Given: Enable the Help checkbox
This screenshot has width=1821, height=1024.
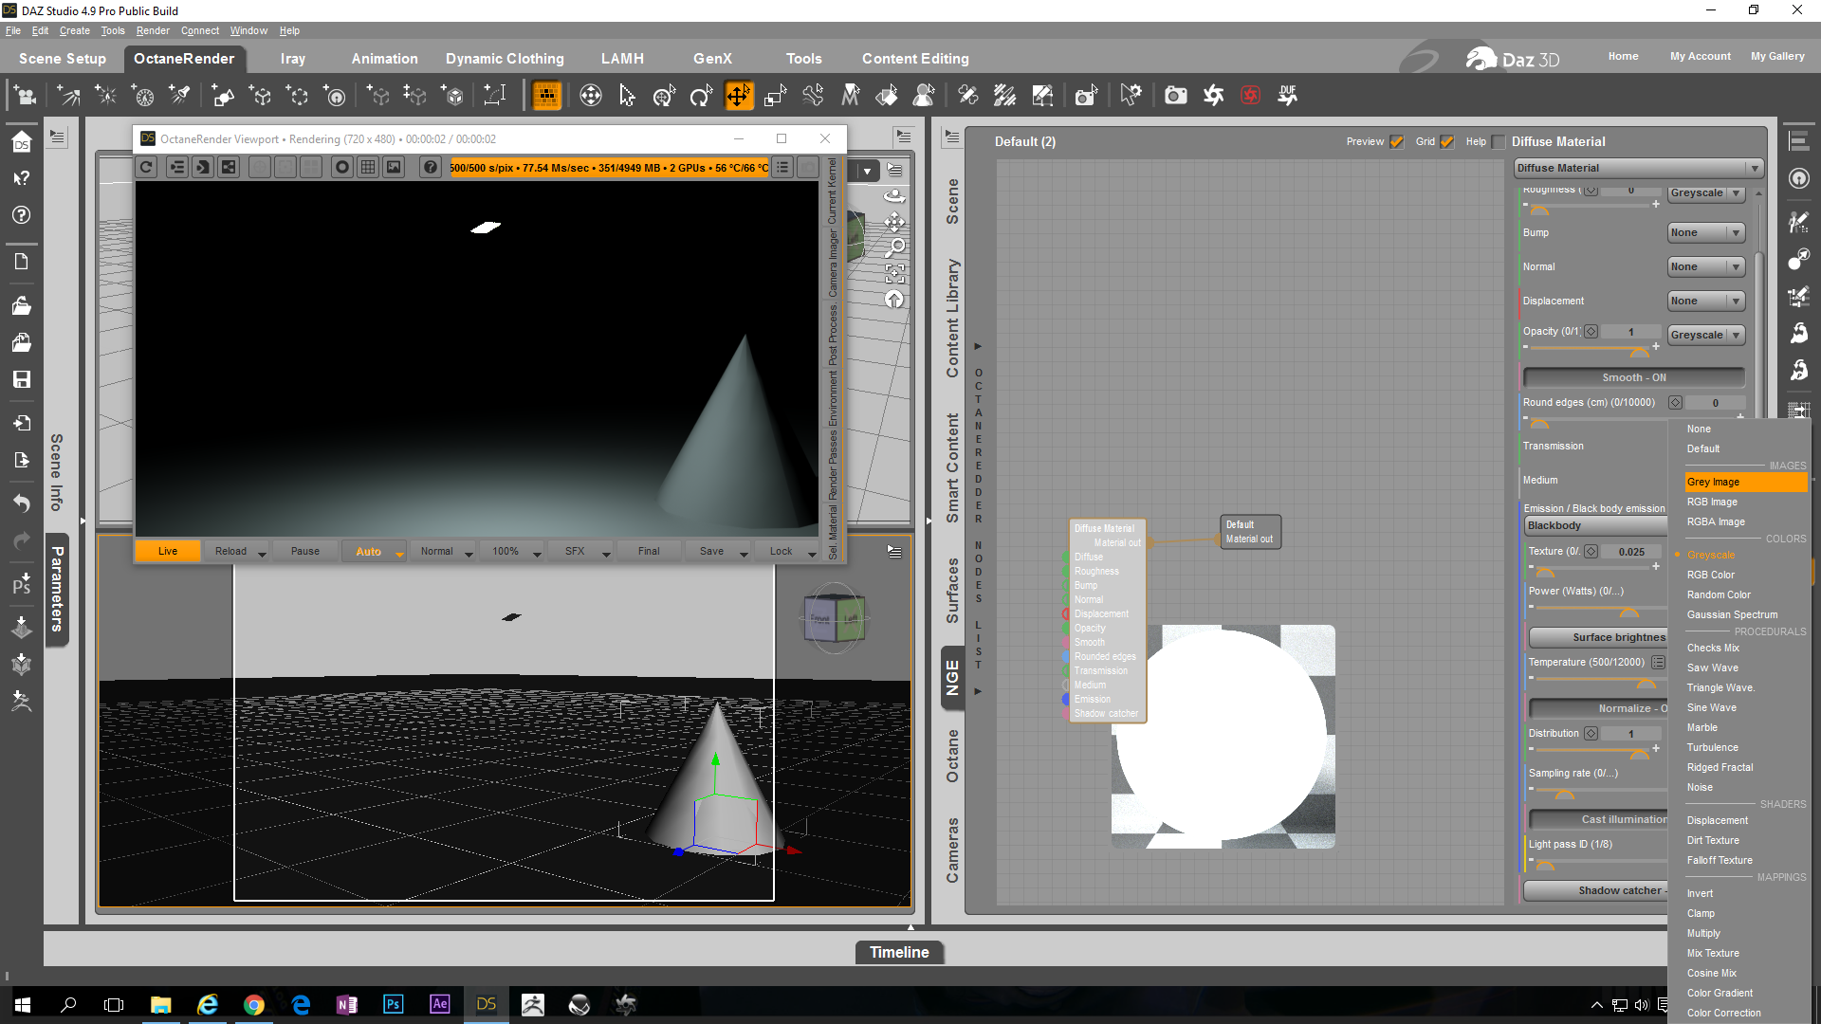Looking at the screenshot, I should tap(1499, 142).
